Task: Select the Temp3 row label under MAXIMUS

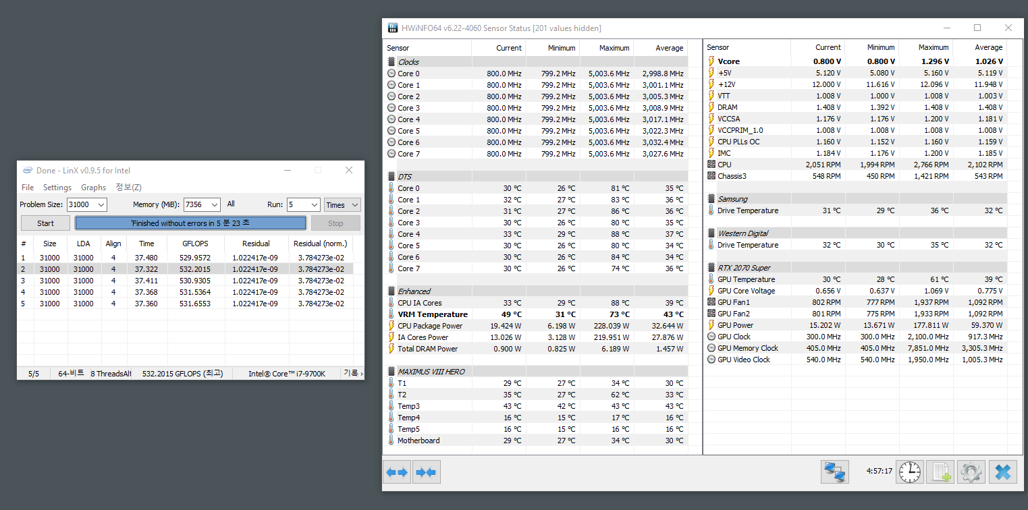Action: [x=408, y=406]
